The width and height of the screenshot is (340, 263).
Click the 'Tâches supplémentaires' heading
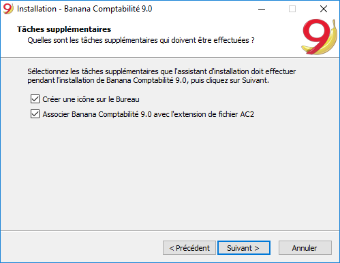click(x=64, y=29)
